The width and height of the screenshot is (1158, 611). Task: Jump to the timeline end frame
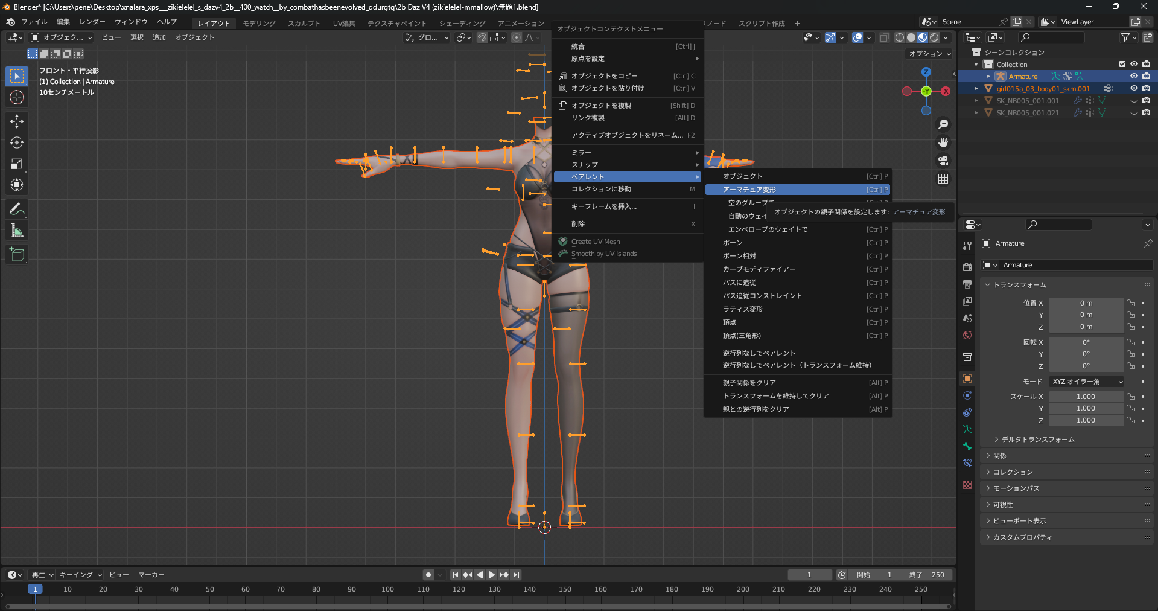click(517, 575)
